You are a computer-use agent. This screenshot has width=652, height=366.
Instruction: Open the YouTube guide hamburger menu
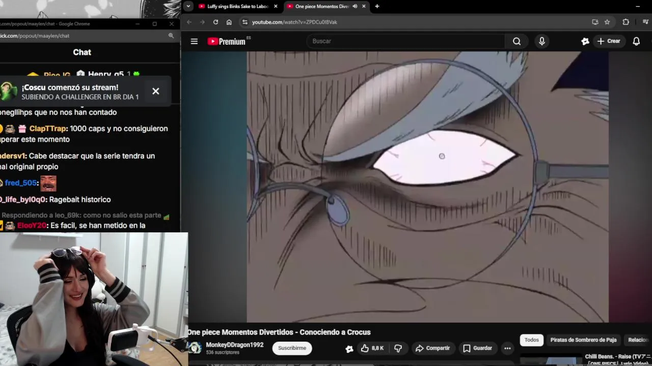(194, 41)
